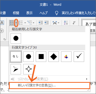Click the character border A icon
The width and height of the screenshot is (96, 94).
pos(2,23)
